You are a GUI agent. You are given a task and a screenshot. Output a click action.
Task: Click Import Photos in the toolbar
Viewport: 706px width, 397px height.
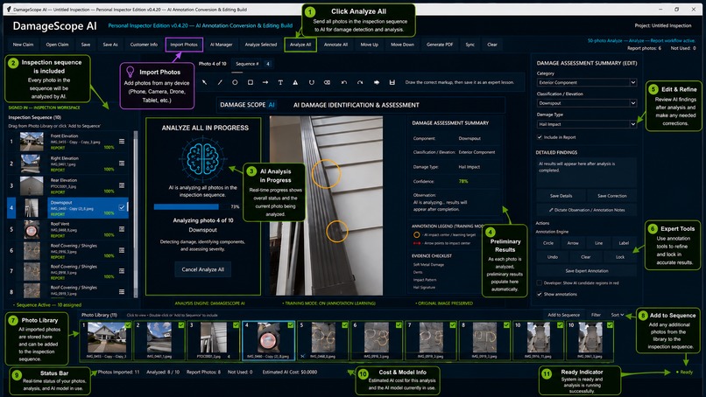184,45
